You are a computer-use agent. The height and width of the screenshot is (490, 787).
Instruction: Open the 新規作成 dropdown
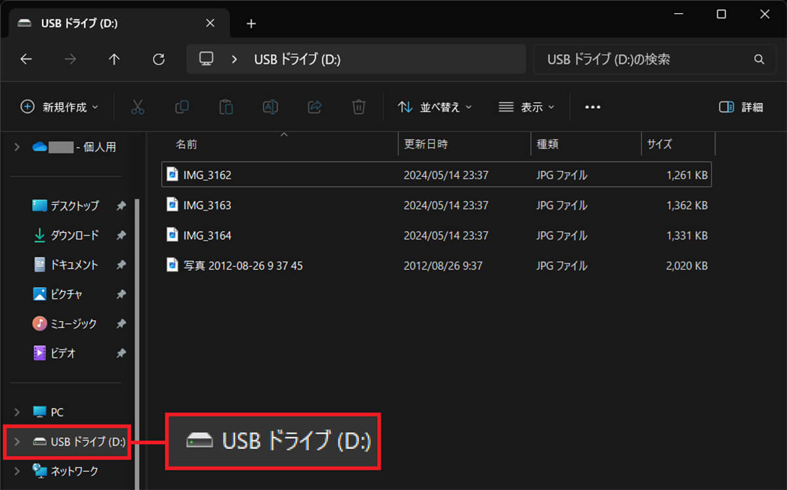60,107
